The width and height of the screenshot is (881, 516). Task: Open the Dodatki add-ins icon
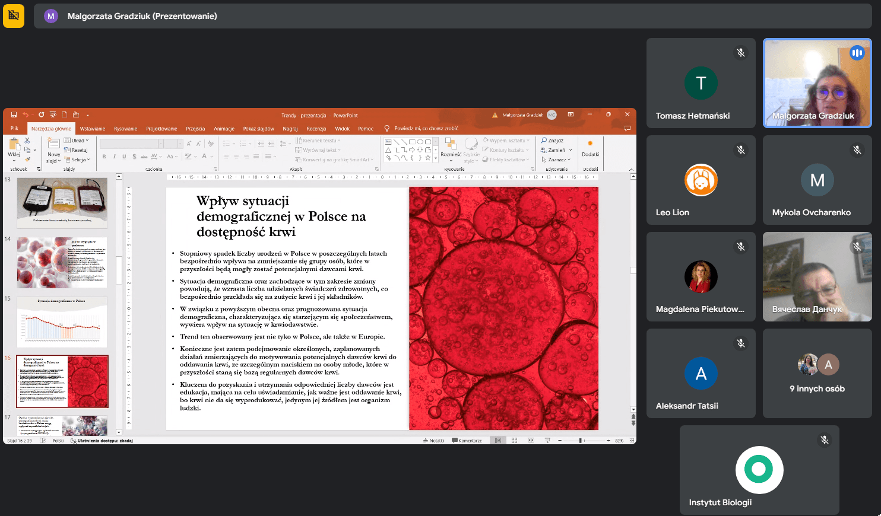point(590,143)
